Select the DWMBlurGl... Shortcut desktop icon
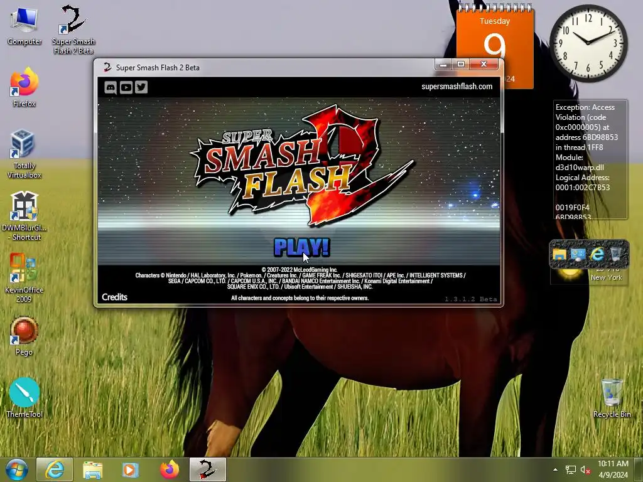The height and width of the screenshot is (482, 643). 24,217
